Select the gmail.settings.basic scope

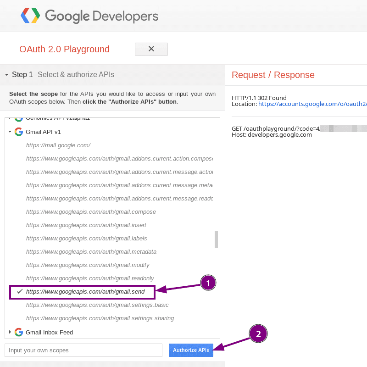97,305
